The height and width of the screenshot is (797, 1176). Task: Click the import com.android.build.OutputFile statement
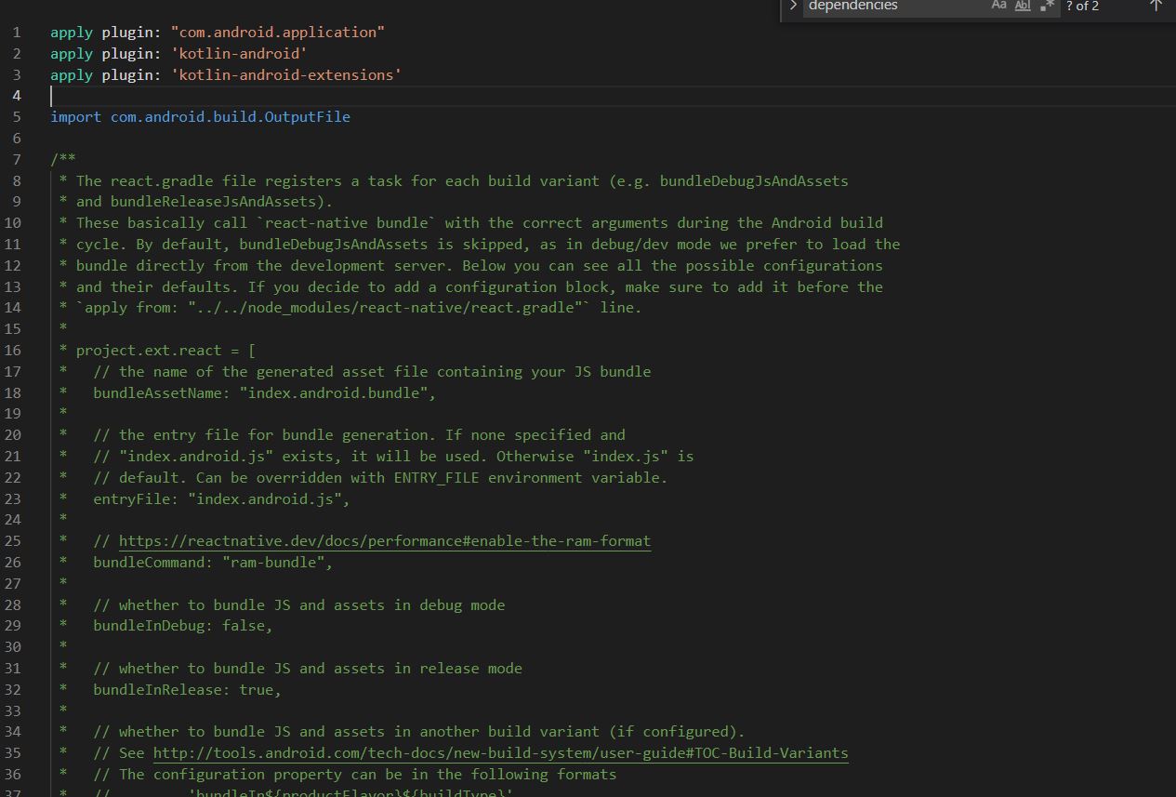[200, 116]
